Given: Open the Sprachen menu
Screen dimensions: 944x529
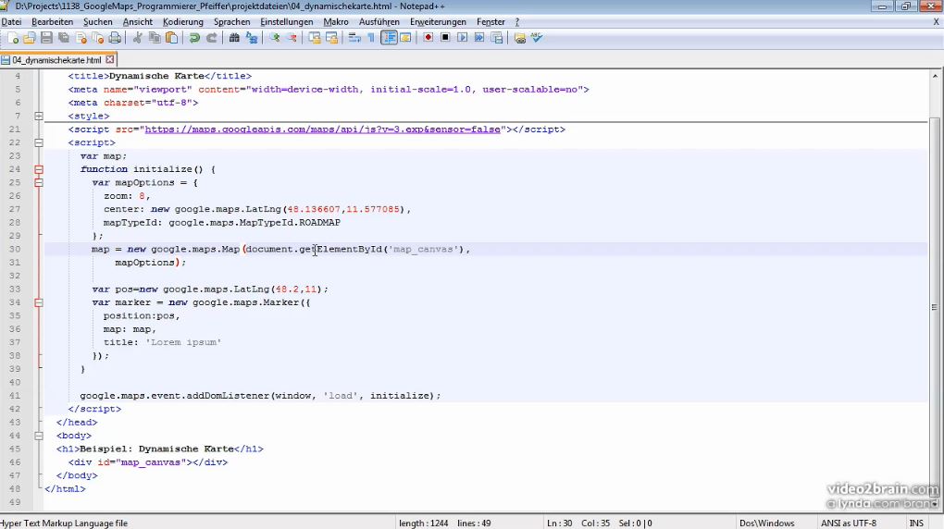Looking at the screenshot, I should coord(231,21).
